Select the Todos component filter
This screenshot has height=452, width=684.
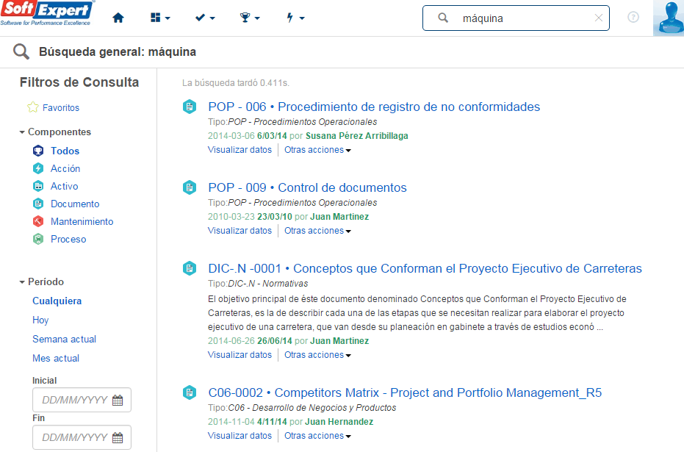coord(65,151)
